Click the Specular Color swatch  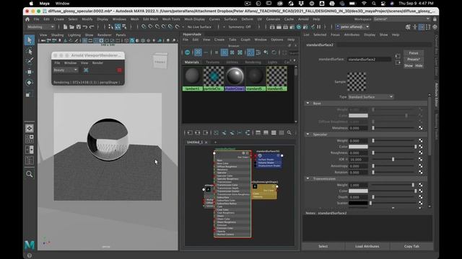[358, 147]
